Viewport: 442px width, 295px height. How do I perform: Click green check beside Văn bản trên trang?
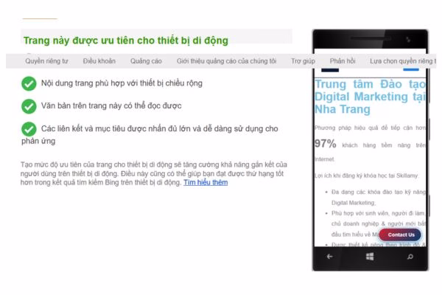click(x=29, y=106)
